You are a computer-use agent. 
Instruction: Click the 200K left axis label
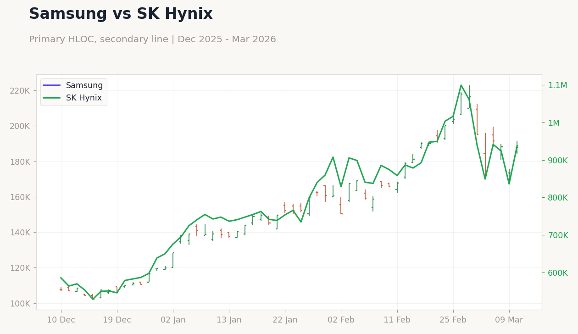tap(20, 126)
